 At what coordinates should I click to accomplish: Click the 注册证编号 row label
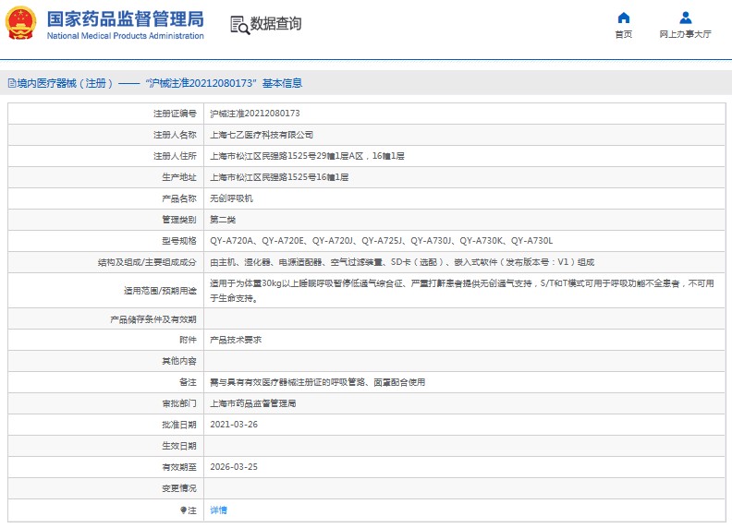pos(175,114)
